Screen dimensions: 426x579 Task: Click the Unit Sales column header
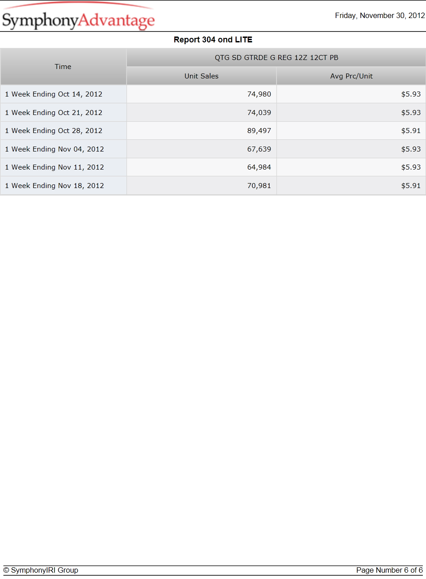pos(201,76)
